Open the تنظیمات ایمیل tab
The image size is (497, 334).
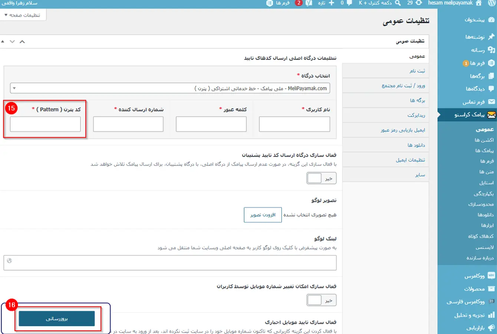386,160
